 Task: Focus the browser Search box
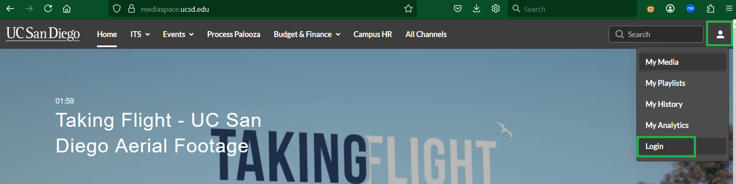click(572, 9)
